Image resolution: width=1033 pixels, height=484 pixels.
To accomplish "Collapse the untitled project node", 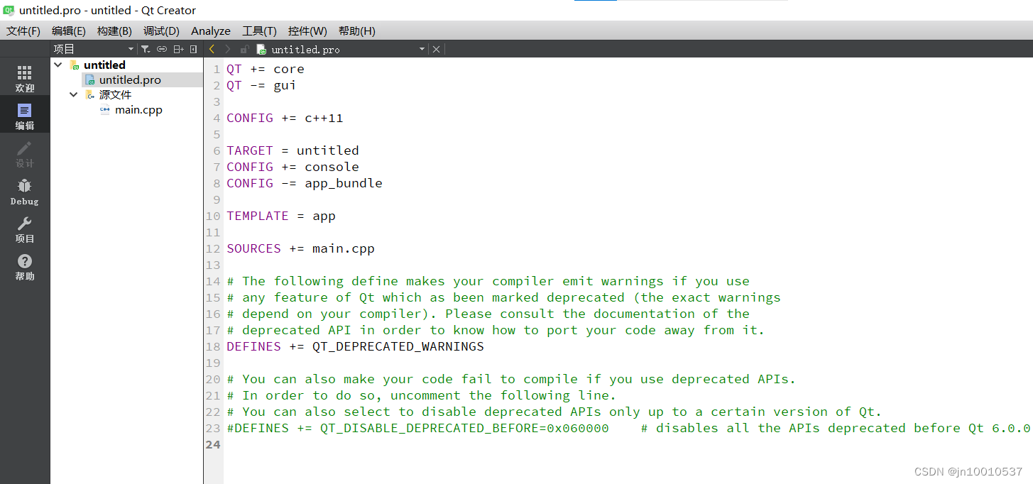I will pyautogui.click(x=58, y=65).
